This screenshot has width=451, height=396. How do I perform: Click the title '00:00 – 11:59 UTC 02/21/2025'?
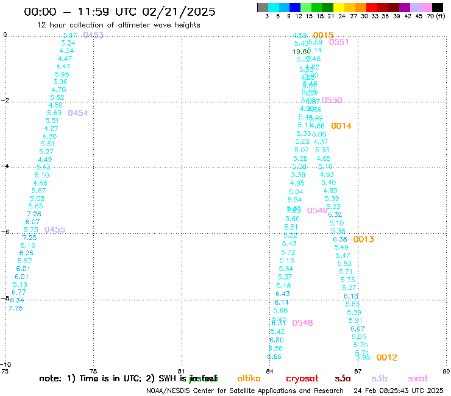click(x=119, y=12)
